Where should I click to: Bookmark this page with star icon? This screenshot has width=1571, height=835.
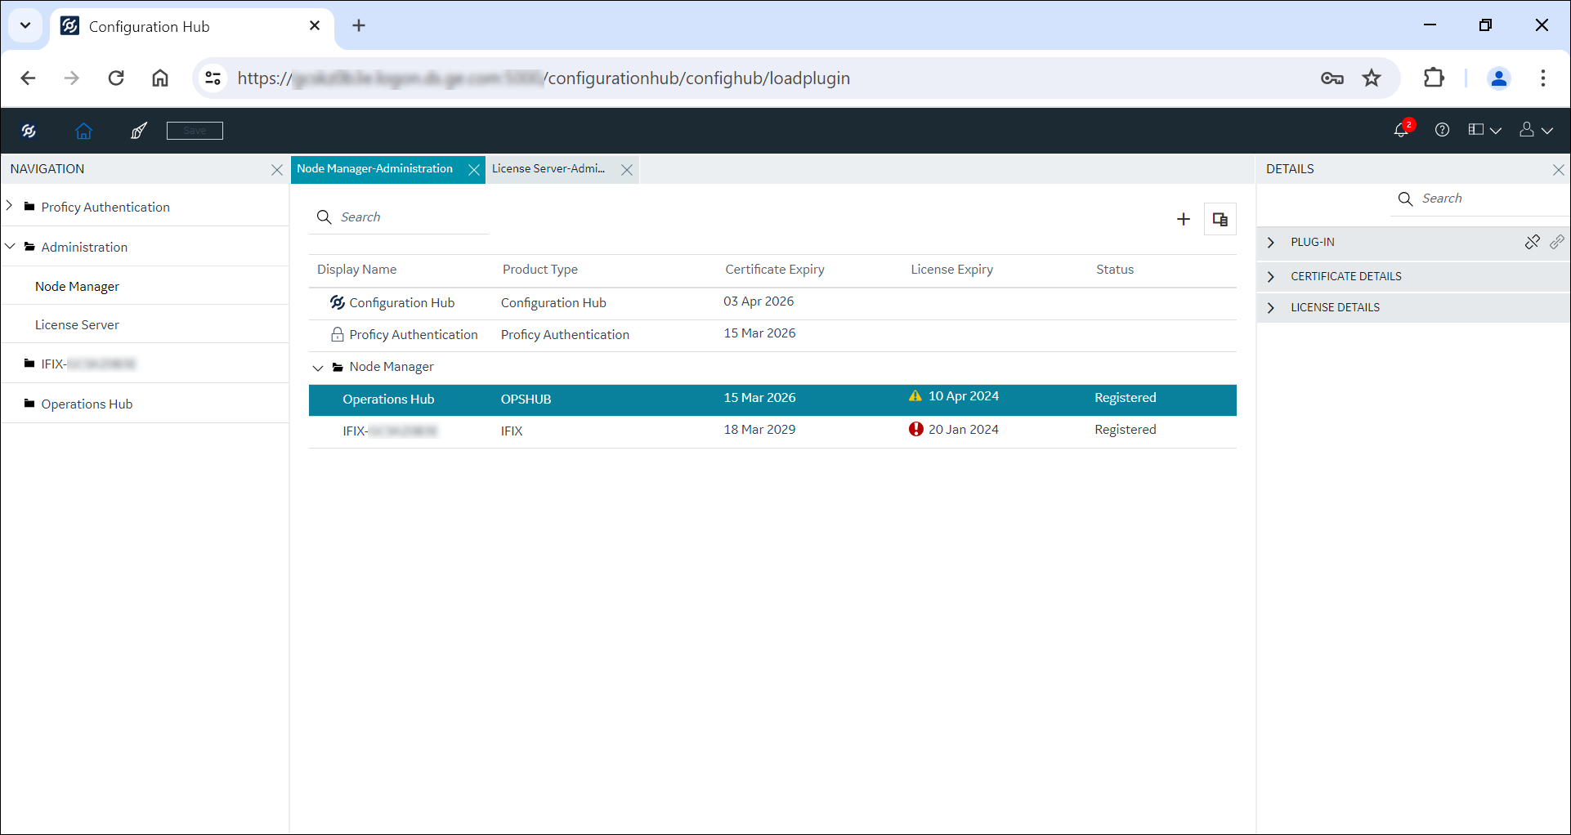tap(1372, 78)
